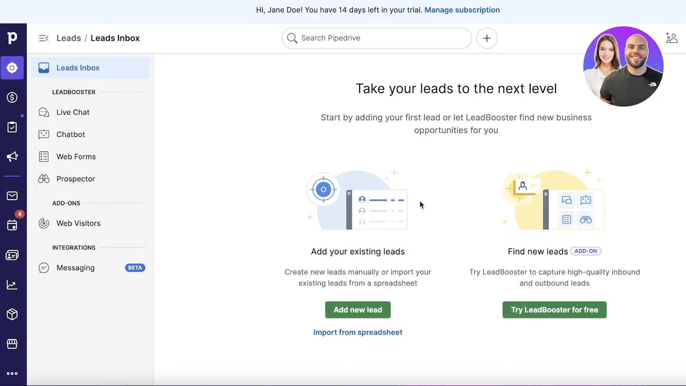Open the Projects clipboard-check icon
Screen dimensions: 686x386
coord(12,127)
